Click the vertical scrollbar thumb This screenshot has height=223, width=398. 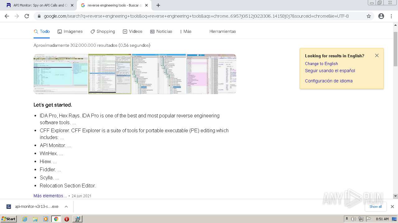coord(396,49)
